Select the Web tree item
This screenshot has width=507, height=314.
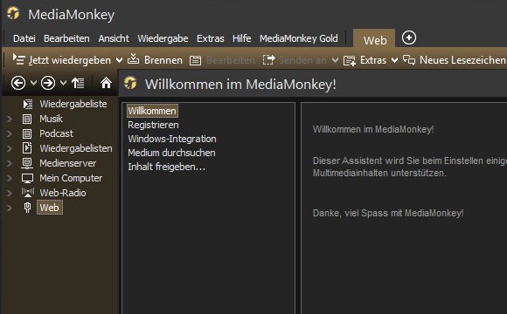pos(50,208)
